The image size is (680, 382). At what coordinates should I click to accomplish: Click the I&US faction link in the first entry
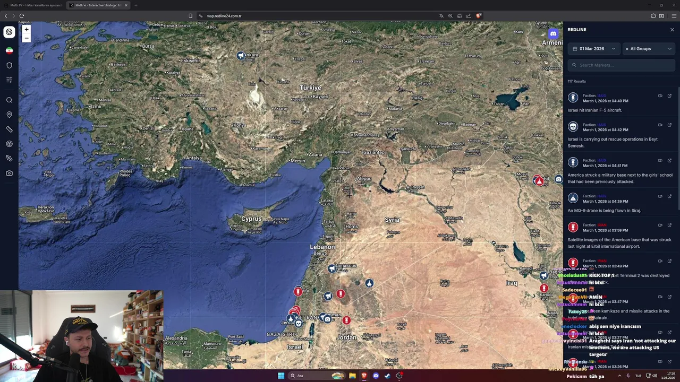tap(601, 95)
